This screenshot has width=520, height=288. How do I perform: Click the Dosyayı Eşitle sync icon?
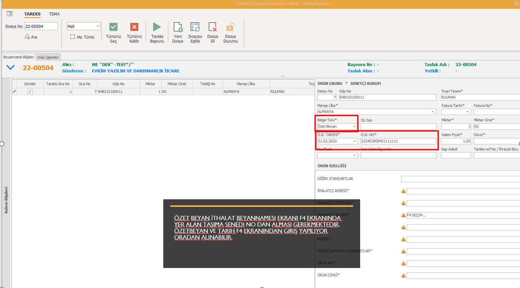pos(195,27)
